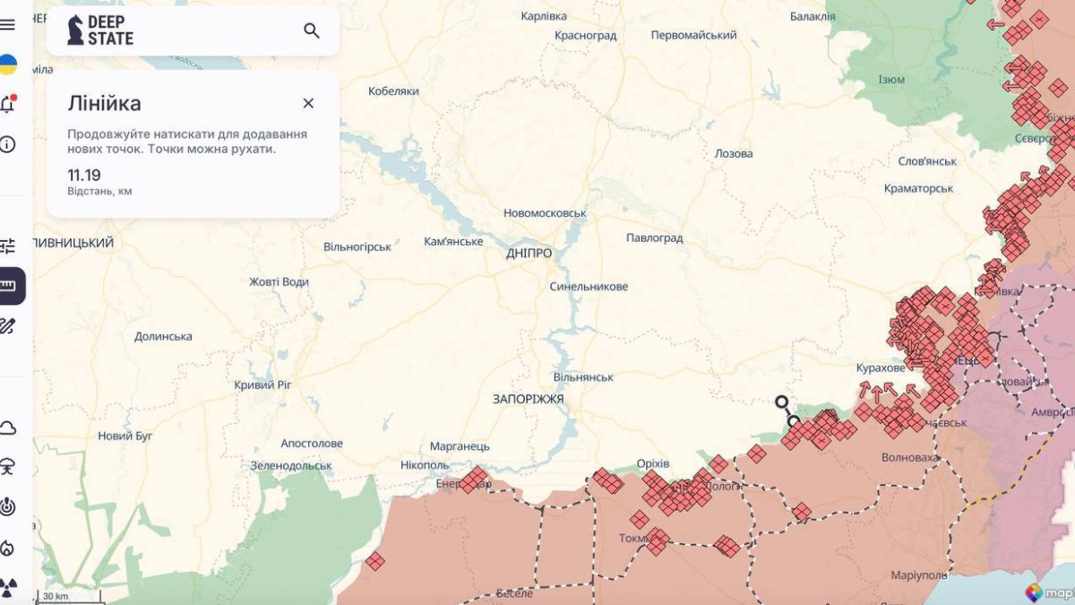Click the Жовті Води city label

(x=279, y=281)
